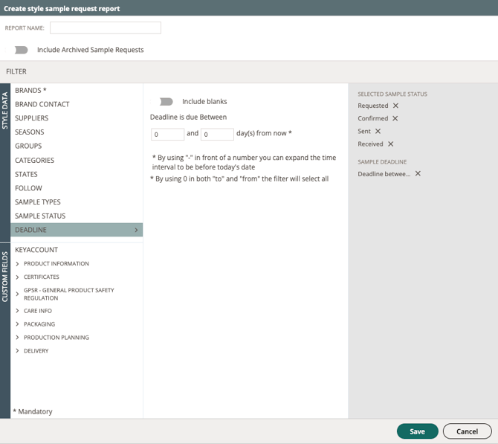
Task: Remove the Sent status filter
Action: 378,131
